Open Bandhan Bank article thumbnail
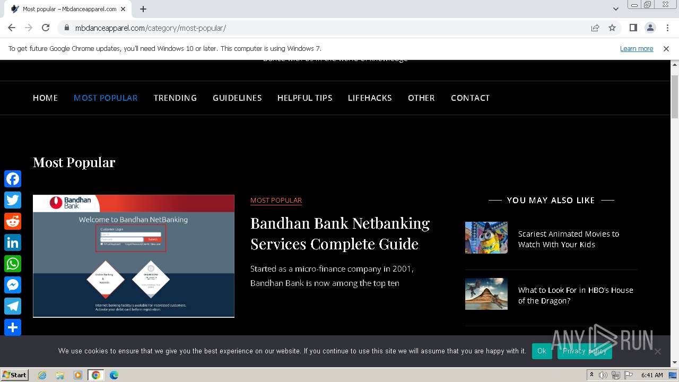The width and height of the screenshot is (679, 382). pyautogui.click(x=134, y=256)
